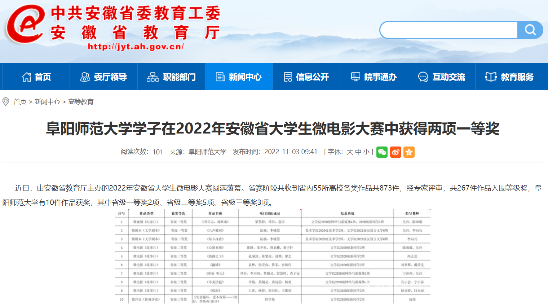Open the 信息公开 menu item
Viewport: 548px width, 306px height.
point(306,77)
